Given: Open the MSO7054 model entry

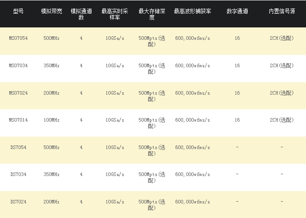Looking at the screenshot, I should click(18, 38).
